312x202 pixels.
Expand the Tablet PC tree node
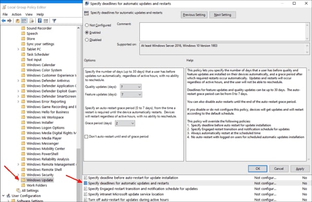tap(18, 49)
